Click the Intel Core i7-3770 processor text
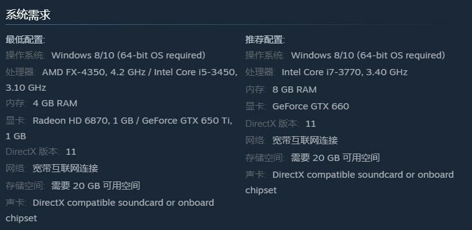The height and width of the screenshot is (230, 472). point(344,72)
